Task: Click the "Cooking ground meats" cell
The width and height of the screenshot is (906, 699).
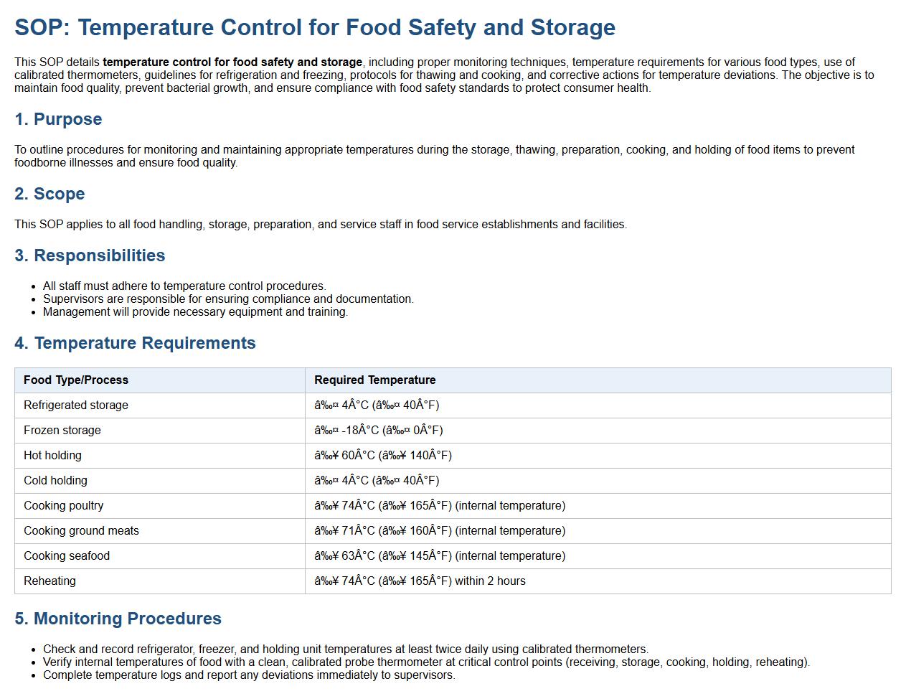Action: (x=81, y=531)
